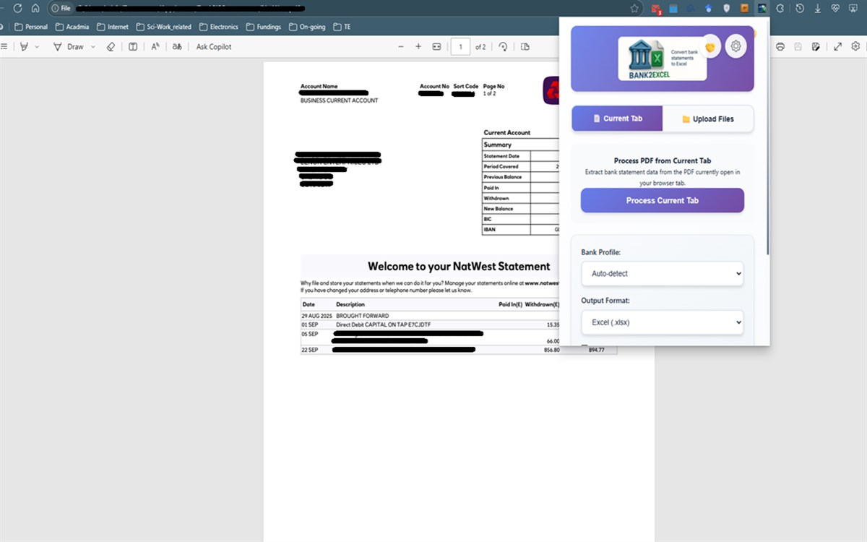Click Ask Copilot in the PDF toolbar
This screenshot has height=542, width=867.
point(214,46)
